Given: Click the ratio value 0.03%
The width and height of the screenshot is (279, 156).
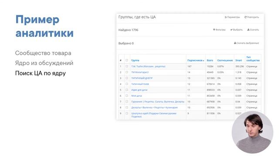Looking at the screenshot, I should (221, 72).
